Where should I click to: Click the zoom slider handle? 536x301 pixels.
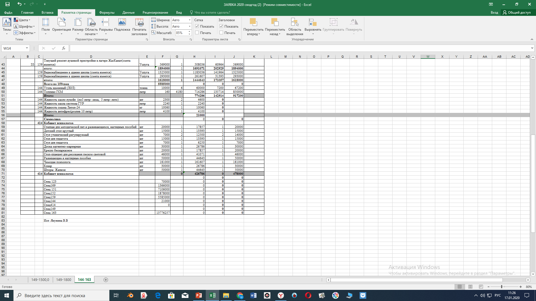[x=502, y=287]
